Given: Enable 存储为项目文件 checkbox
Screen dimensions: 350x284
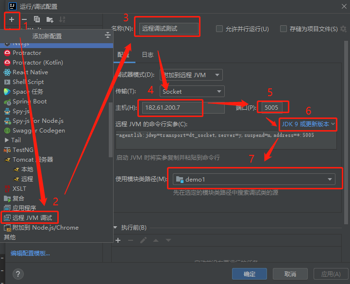Looking at the screenshot, I should point(283,29).
